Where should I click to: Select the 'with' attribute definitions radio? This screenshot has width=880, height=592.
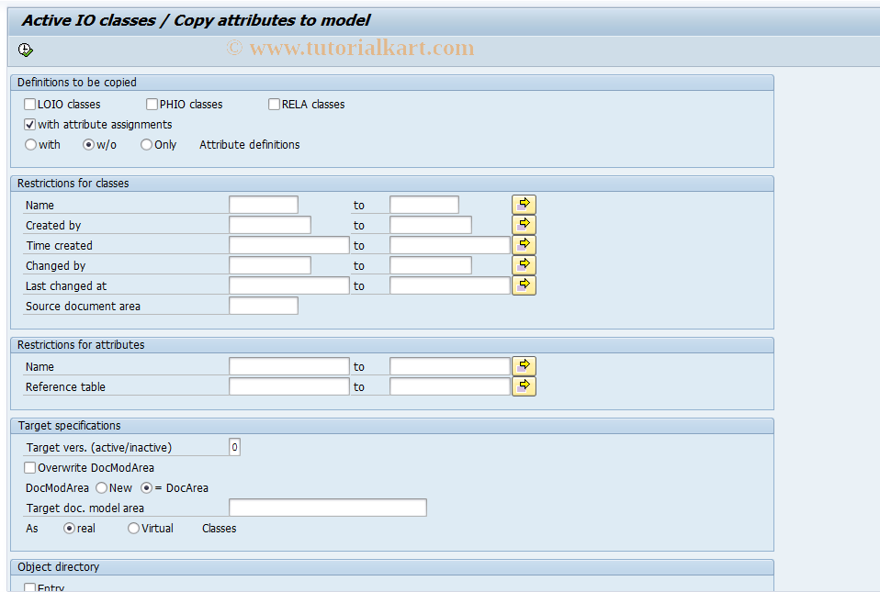click(31, 145)
